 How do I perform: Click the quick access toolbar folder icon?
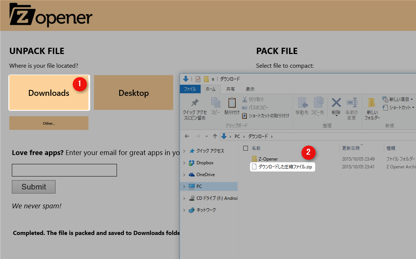tap(206, 79)
